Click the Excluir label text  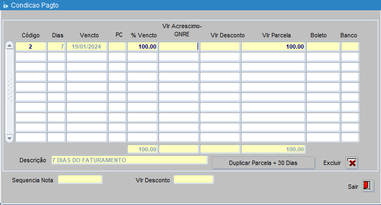(332, 163)
